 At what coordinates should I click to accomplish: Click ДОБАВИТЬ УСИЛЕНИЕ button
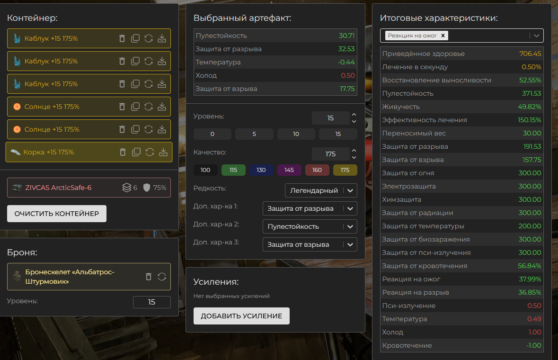pos(242,316)
